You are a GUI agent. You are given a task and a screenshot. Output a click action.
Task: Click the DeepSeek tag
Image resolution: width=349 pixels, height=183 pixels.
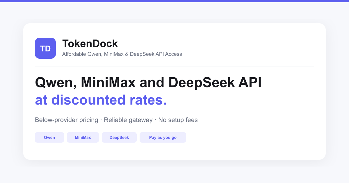click(x=119, y=137)
